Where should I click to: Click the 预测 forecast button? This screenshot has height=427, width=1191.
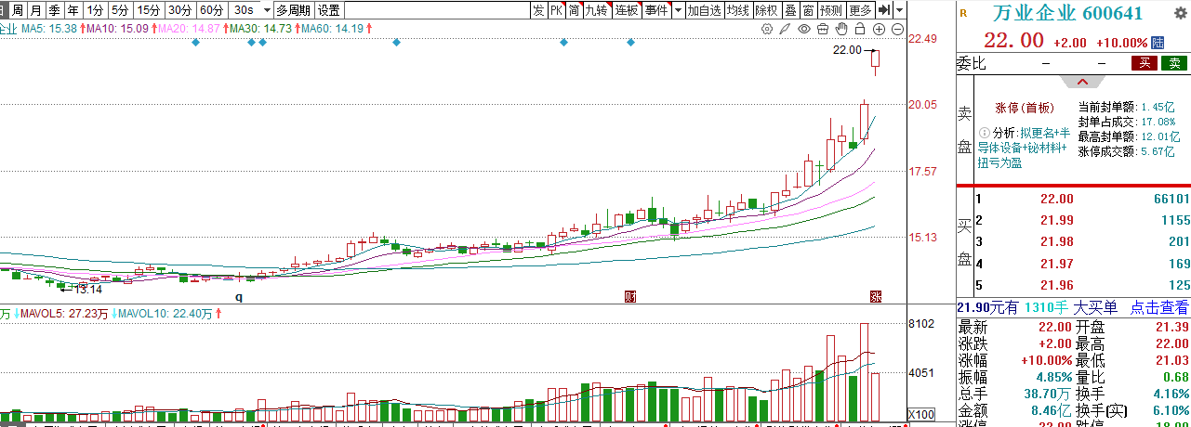coord(832,10)
